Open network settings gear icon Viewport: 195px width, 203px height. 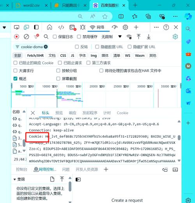point(175,37)
